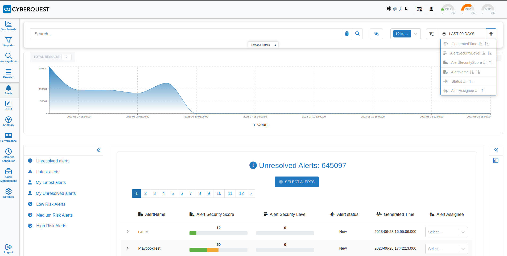Sort AlertAssignee descending
Viewport: 507px width, 256px height.
pos(477,91)
